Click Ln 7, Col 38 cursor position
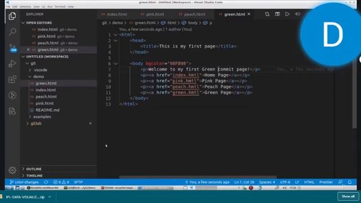361x203 pixels. [244, 182]
